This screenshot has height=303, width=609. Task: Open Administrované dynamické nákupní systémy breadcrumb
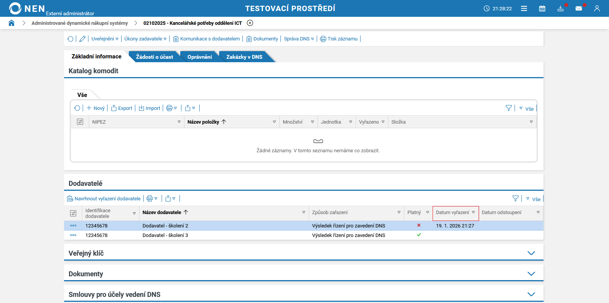tap(80, 23)
